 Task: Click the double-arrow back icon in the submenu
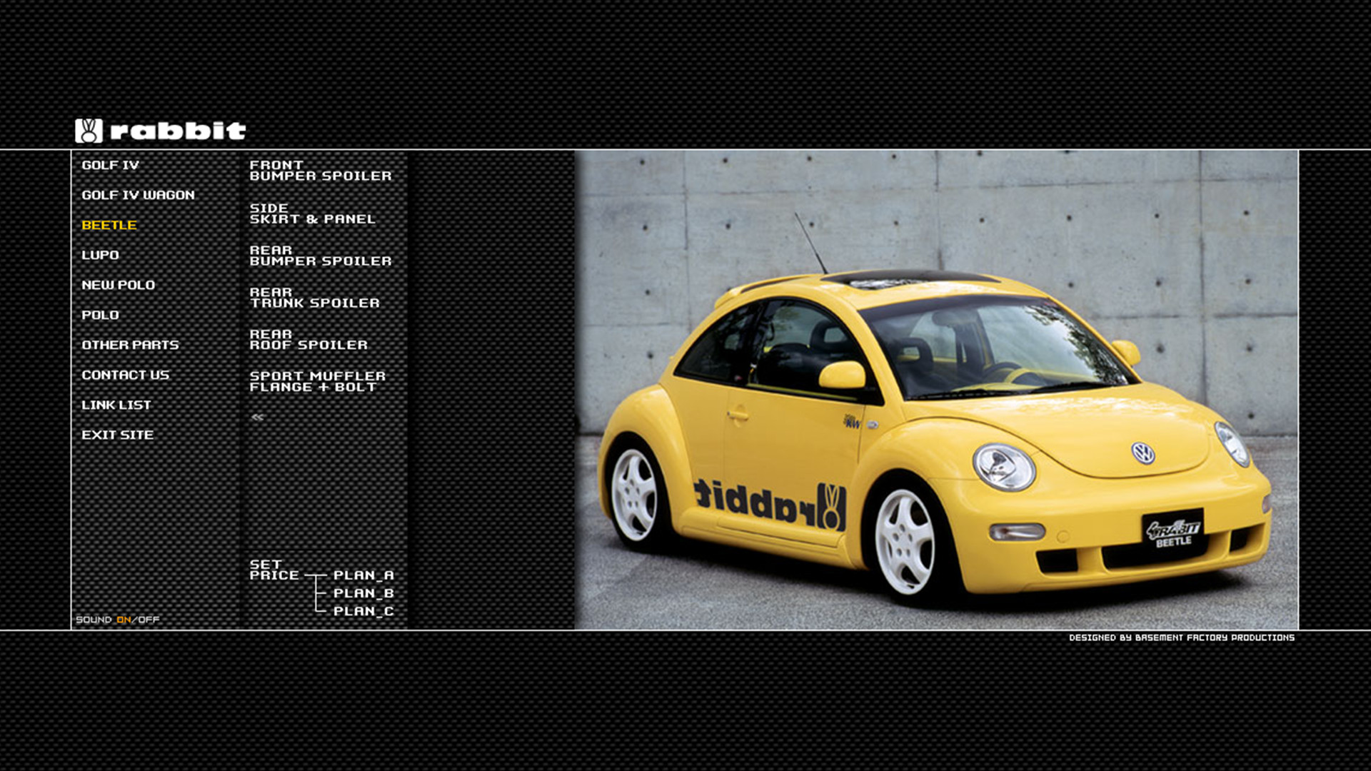258,417
